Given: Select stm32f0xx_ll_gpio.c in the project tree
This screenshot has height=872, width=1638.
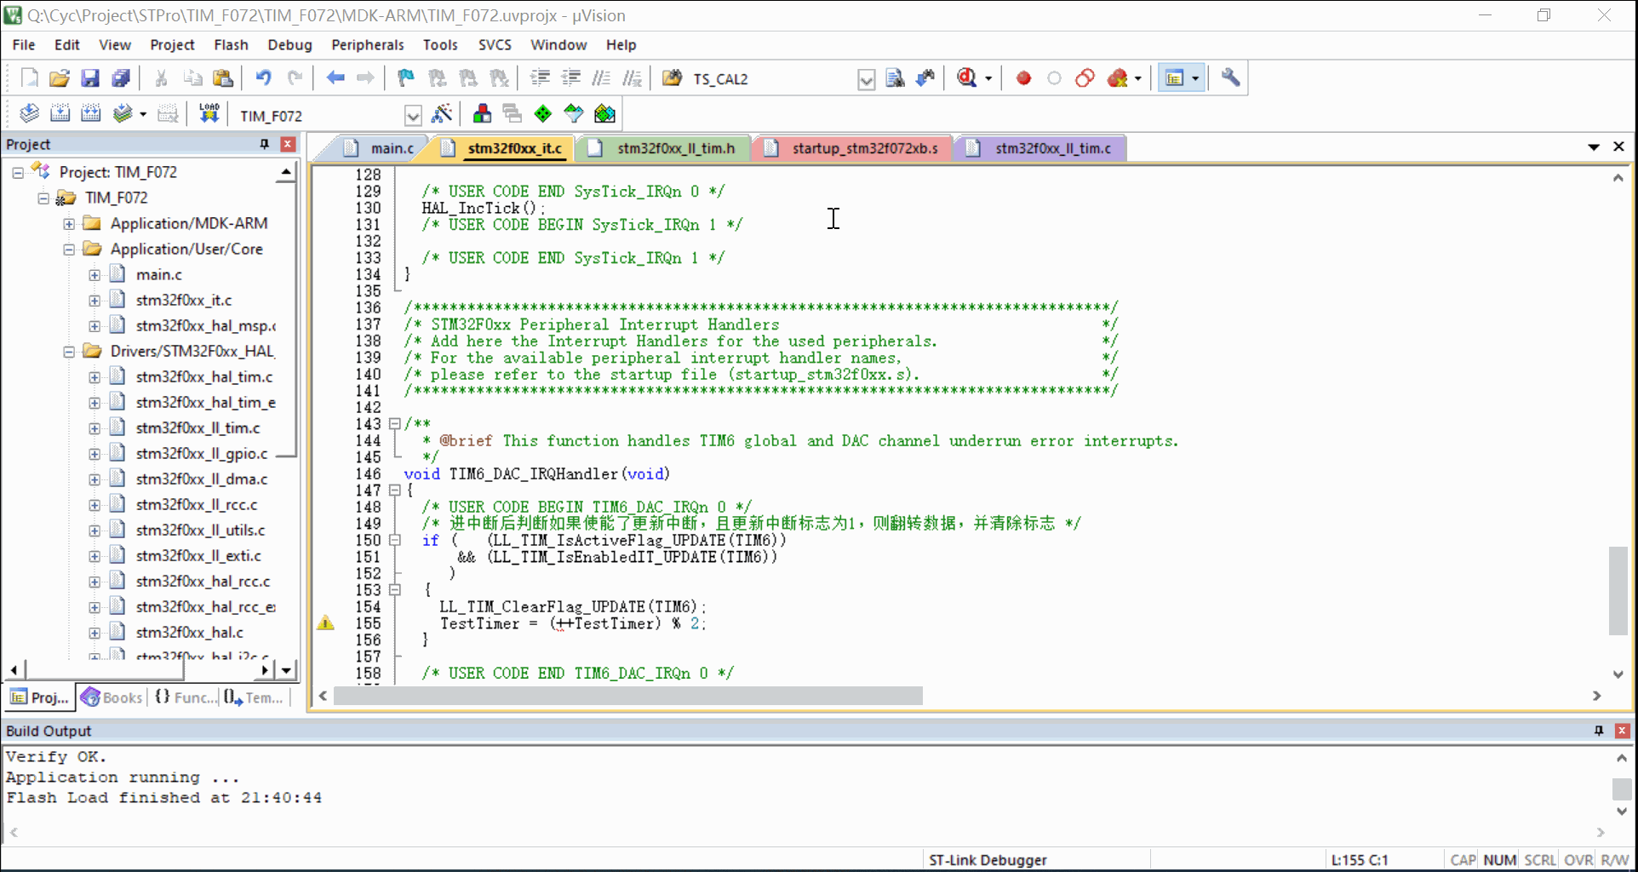Looking at the screenshot, I should 201,454.
